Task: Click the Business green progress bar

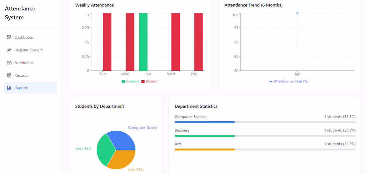Action: click(x=205, y=136)
